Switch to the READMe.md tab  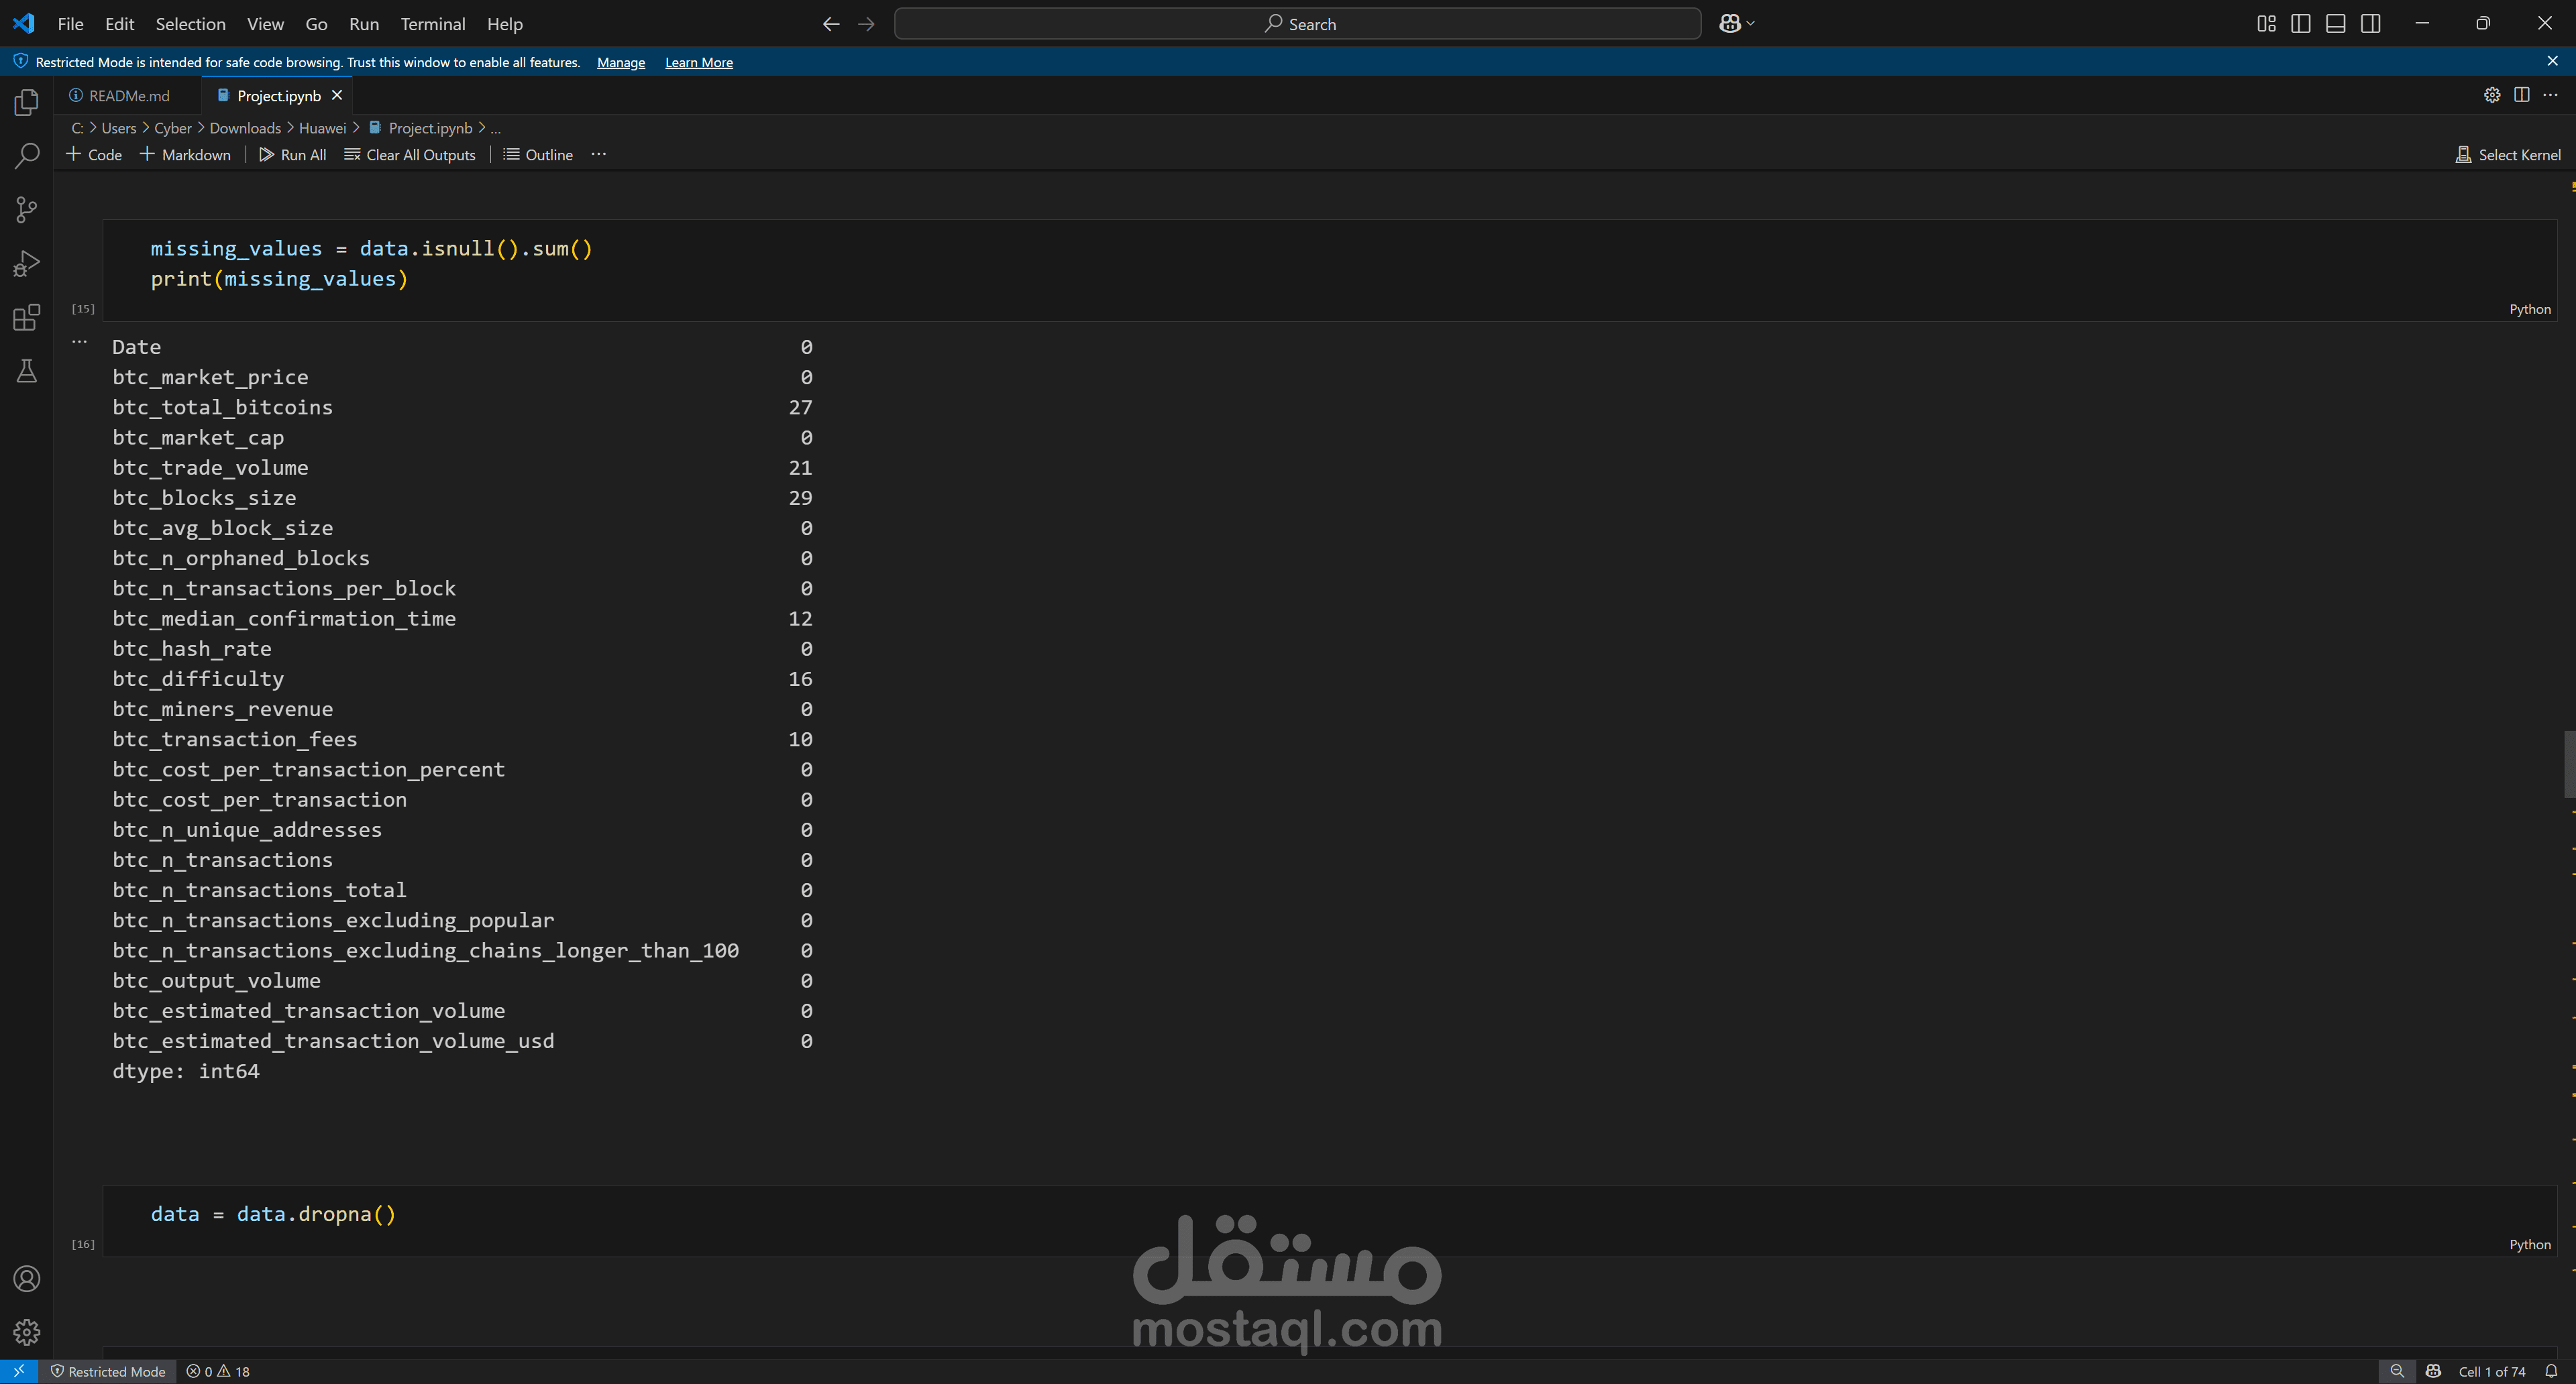point(128,96)
